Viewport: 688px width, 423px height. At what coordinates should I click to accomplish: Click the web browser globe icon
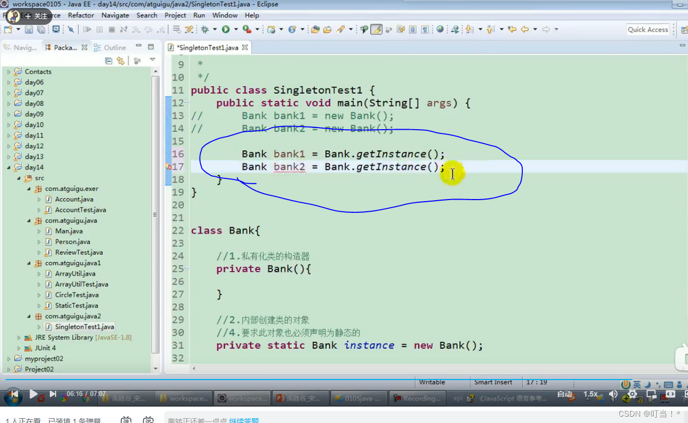click(440, 30)
